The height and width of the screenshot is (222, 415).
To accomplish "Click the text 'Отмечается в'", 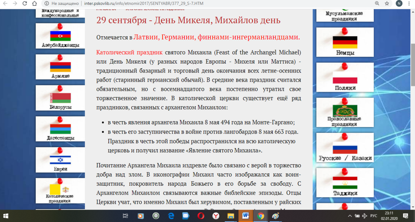I will pos(114,38).
